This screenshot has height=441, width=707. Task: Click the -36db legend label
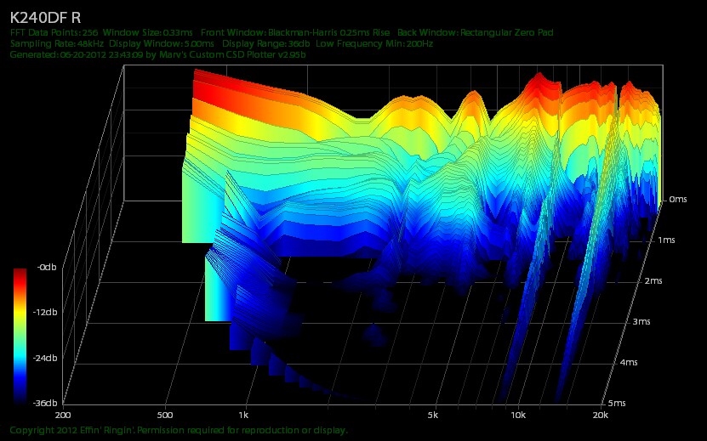pyautogui.click(x=44, y=403)
